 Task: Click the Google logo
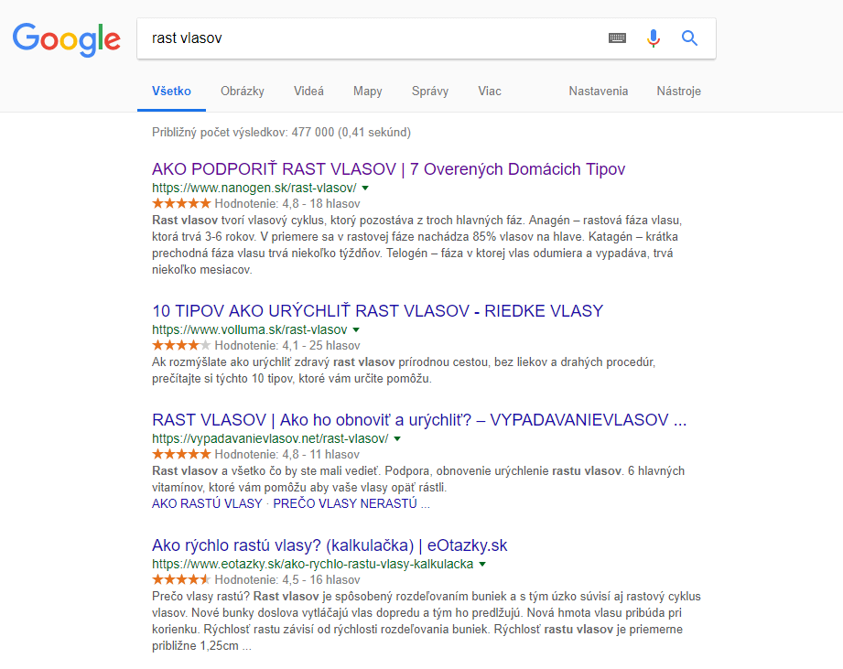click(x=66, y=38)
